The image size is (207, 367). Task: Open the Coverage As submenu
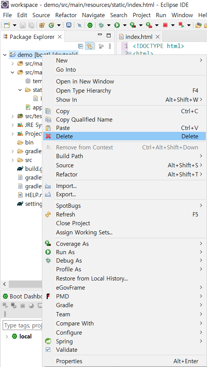point(124,244)
